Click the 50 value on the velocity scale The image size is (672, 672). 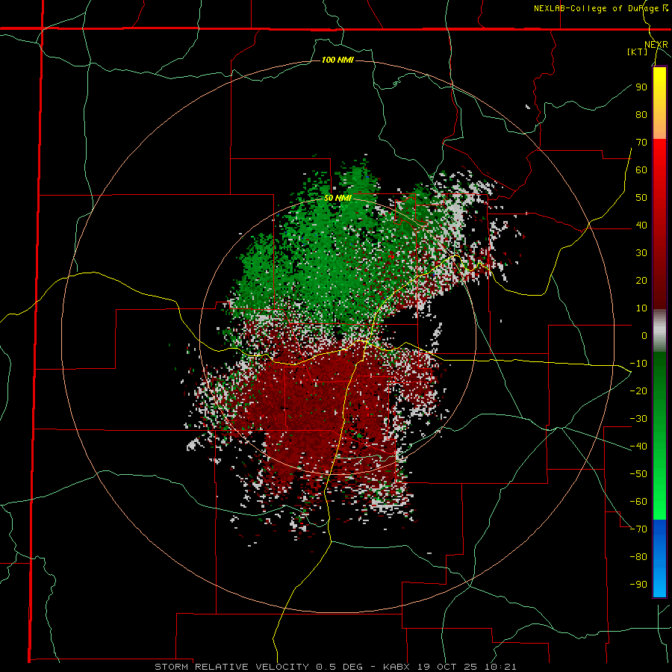[x=641, y=198]
